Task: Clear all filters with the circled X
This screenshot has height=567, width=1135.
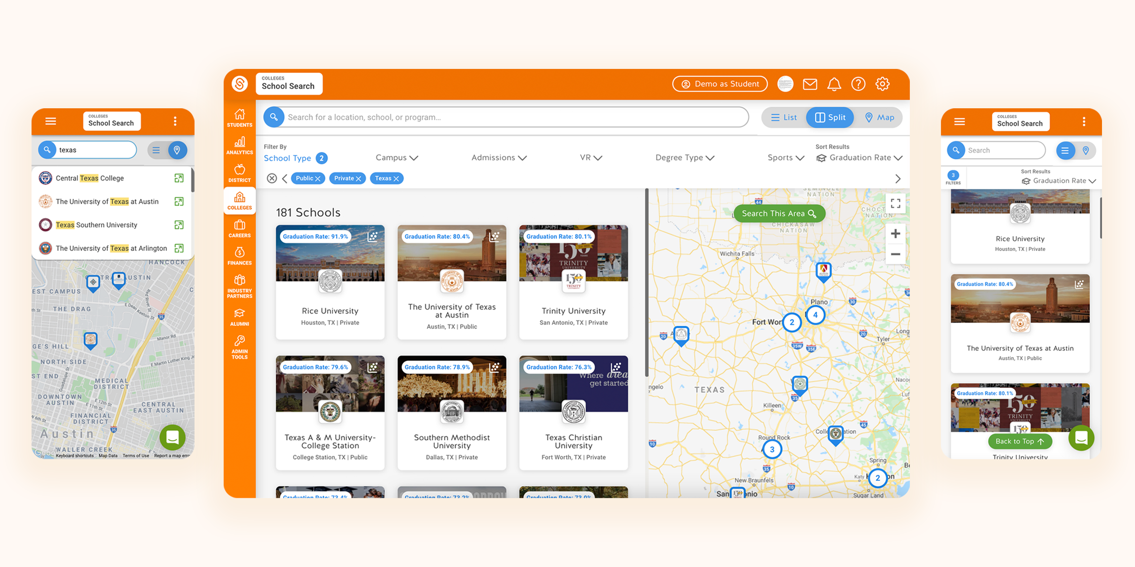Action: pos(271,178)
